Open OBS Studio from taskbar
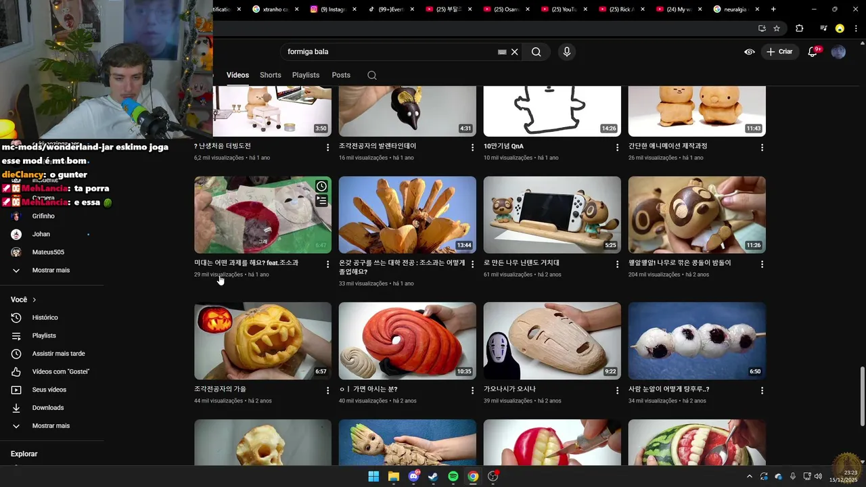This screenshot has height=487, width=866. click(x=493, y=476)
